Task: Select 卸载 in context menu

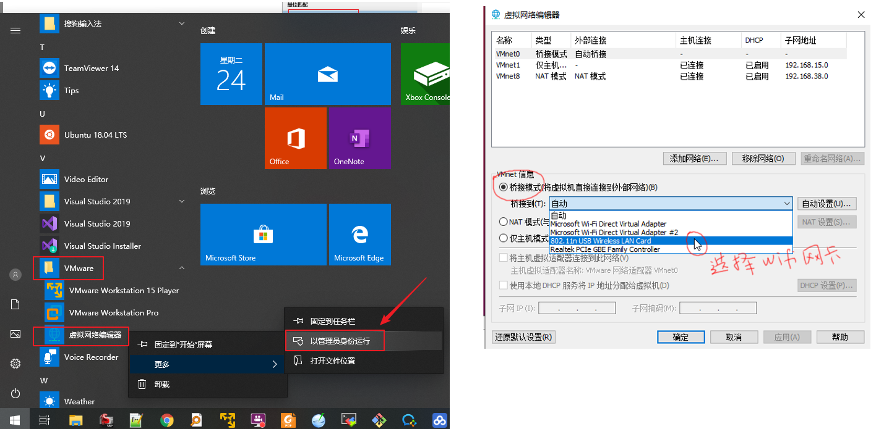Action: pos(208,384)
